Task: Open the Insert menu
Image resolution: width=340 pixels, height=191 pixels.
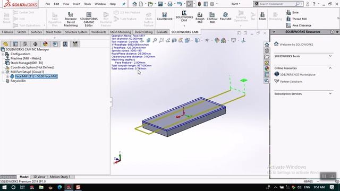Action: (76, 4)
